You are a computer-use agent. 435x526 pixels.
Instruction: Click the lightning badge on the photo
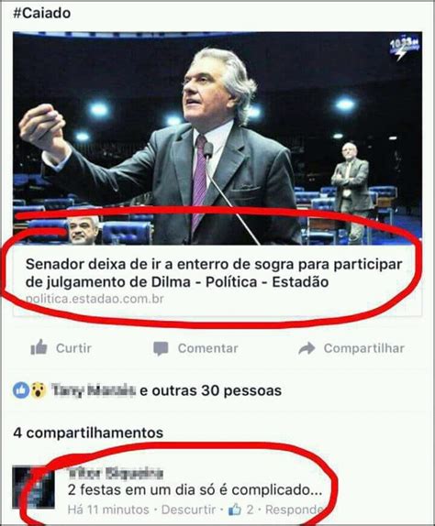pyautogui.click(x=405, y=48)
